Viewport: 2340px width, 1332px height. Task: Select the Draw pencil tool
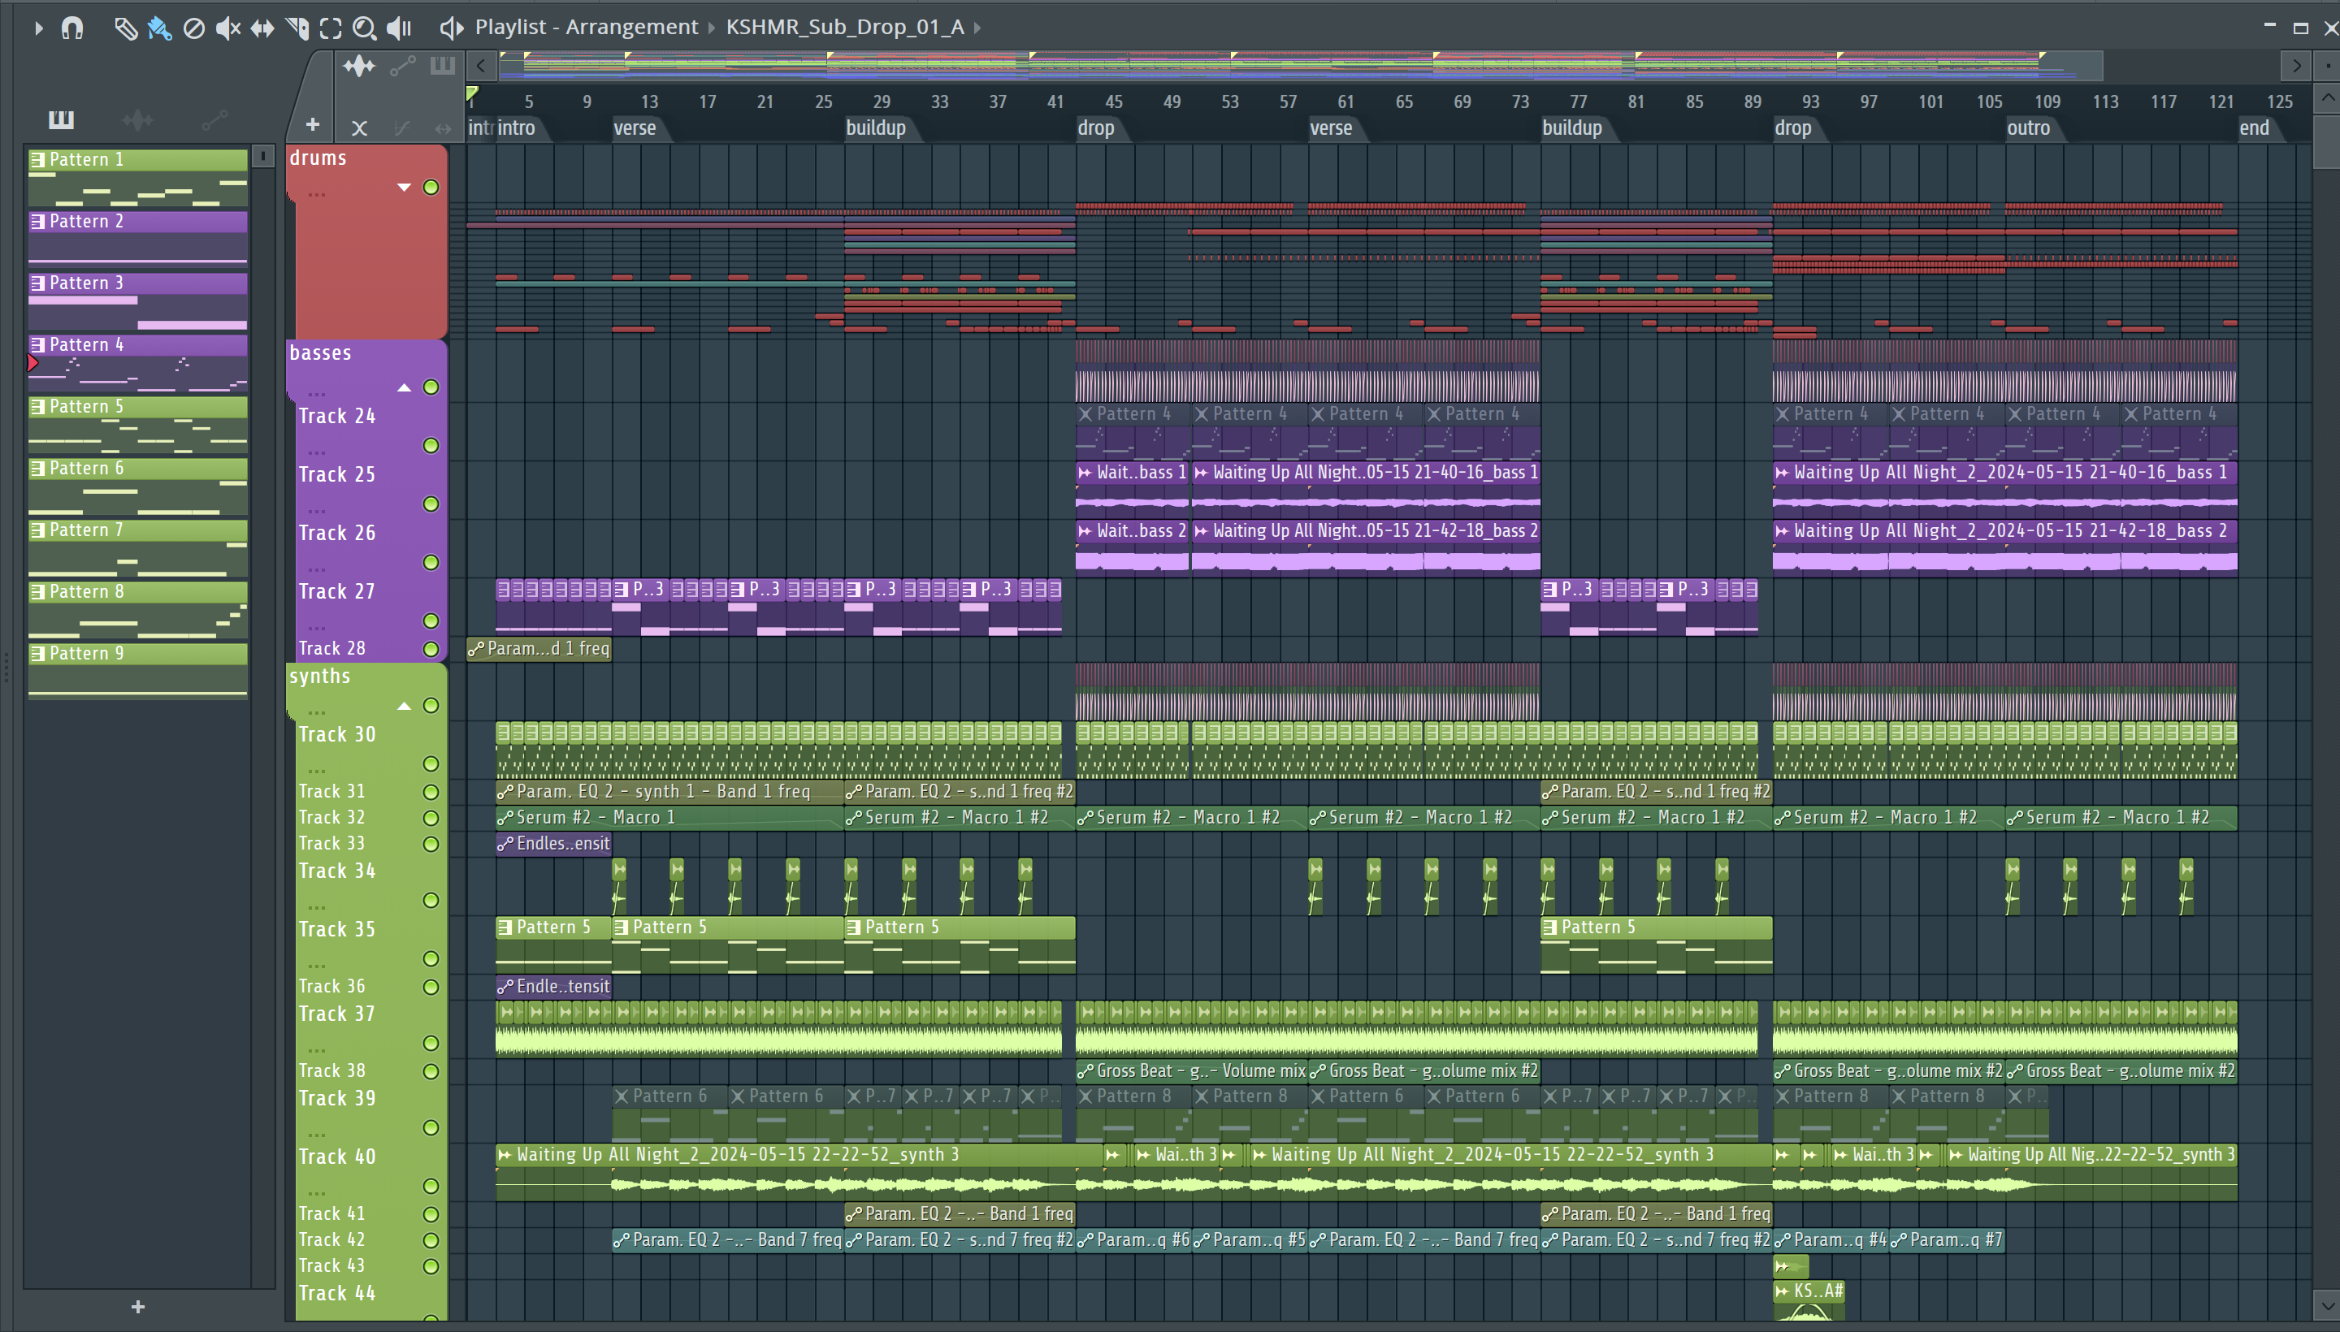(x=125, y=28)
